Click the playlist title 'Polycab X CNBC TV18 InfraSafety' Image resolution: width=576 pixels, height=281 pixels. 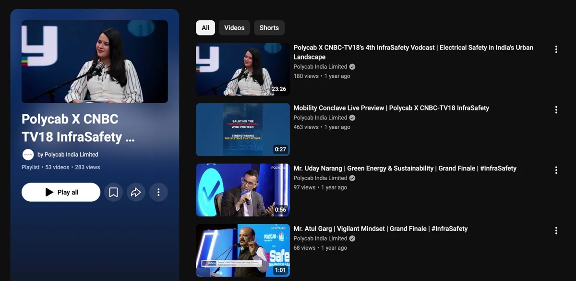(78, 128)
